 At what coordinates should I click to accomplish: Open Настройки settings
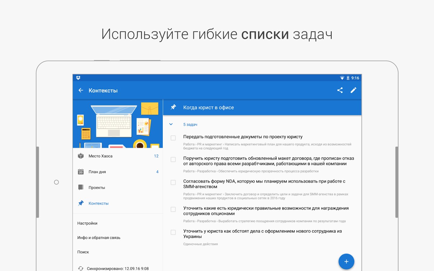click(x=87, y=223)
